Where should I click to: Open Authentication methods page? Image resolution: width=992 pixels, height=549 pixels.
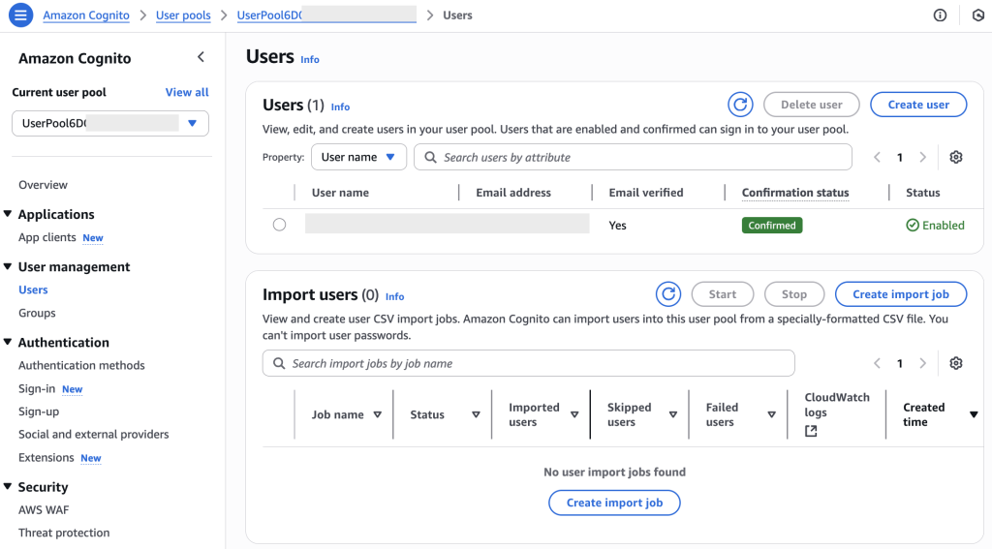[x=81, y=365]
